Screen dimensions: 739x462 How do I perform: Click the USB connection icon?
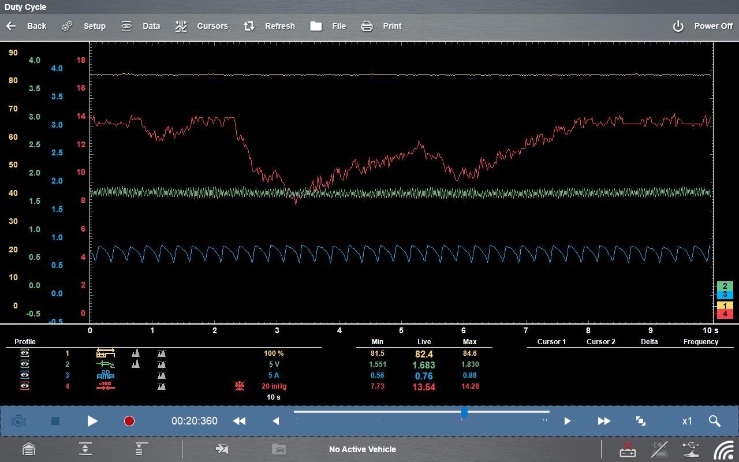click(691, 449)
